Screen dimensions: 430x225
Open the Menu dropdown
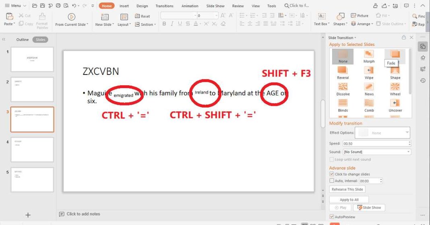[16, 6]
